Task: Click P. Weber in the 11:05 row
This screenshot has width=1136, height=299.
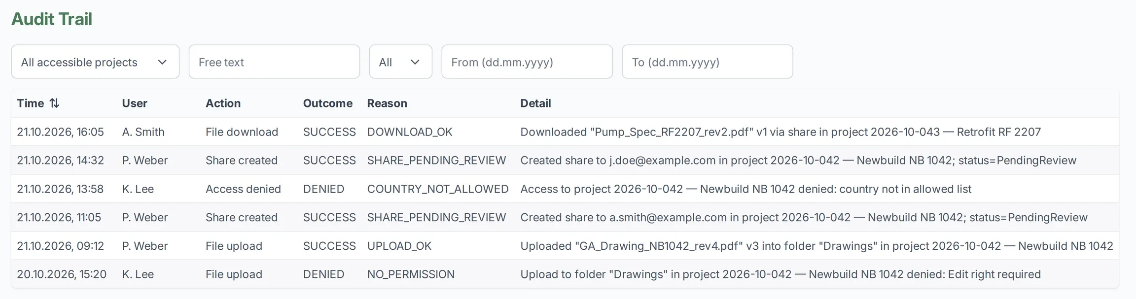Action: pyautogui.click(x=144, y=217)
